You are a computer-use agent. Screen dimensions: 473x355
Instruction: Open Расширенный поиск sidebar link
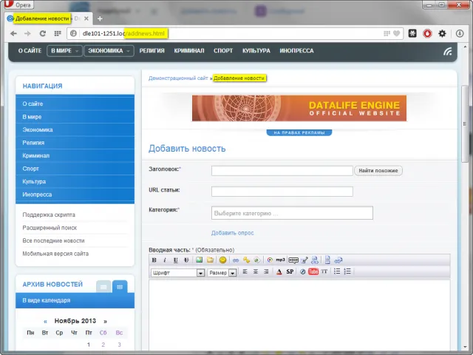50,228
